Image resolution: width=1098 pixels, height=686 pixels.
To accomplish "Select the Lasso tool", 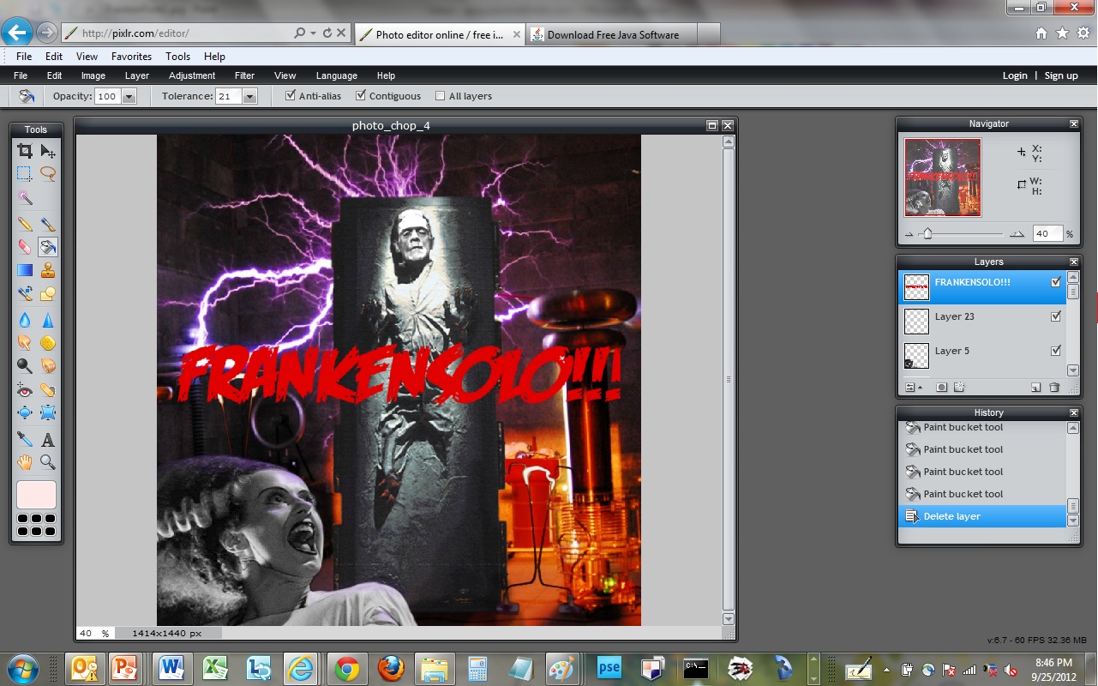I will 48,173.
